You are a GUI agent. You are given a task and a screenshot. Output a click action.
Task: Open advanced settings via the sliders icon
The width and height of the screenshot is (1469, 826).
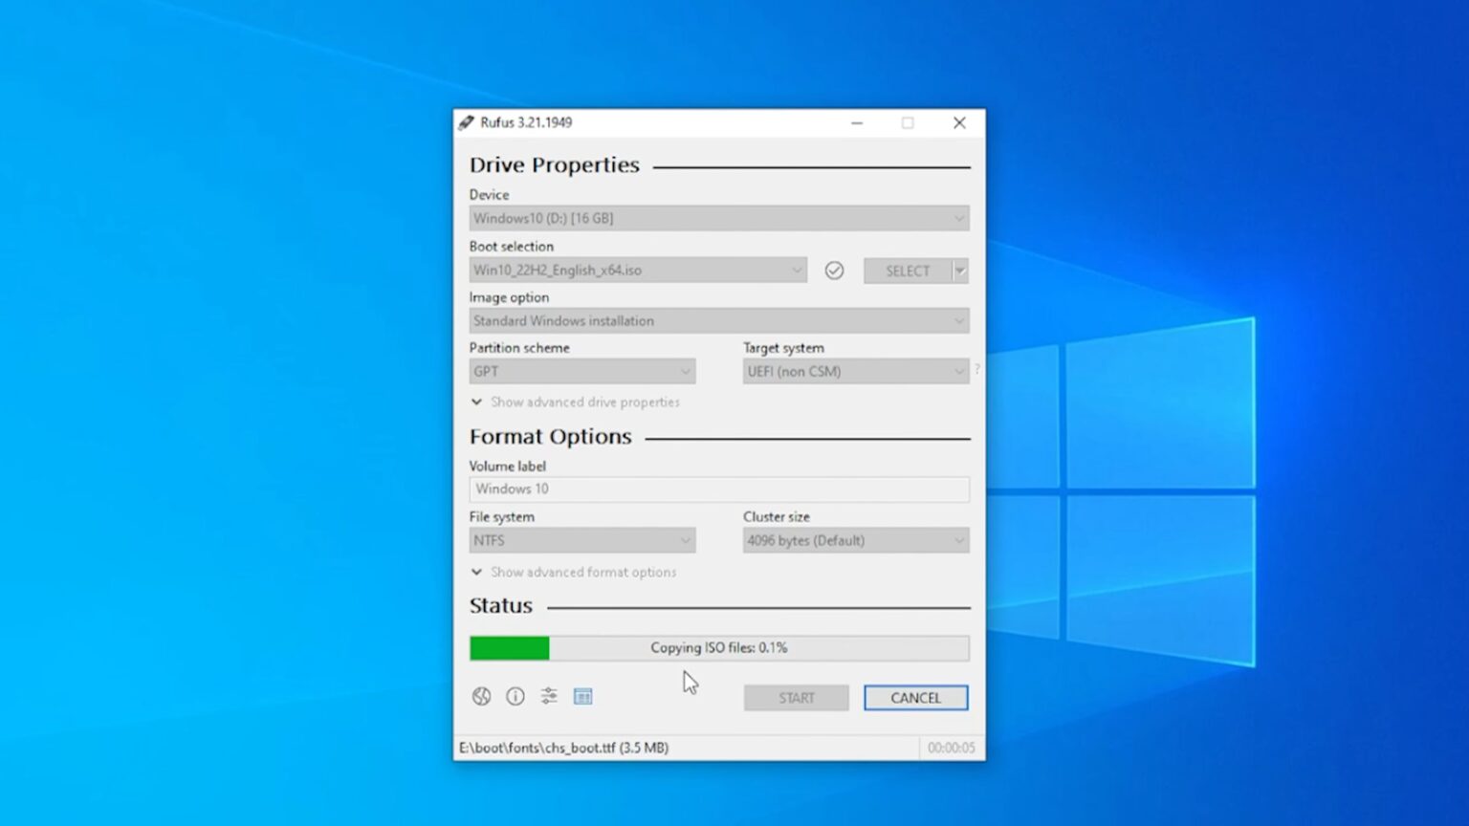point(548,696)
